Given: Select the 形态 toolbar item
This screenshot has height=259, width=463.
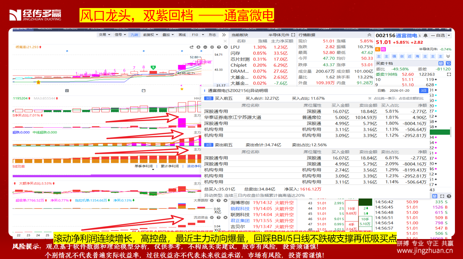Looking at the screenshot, I should [x=212, y=35].
